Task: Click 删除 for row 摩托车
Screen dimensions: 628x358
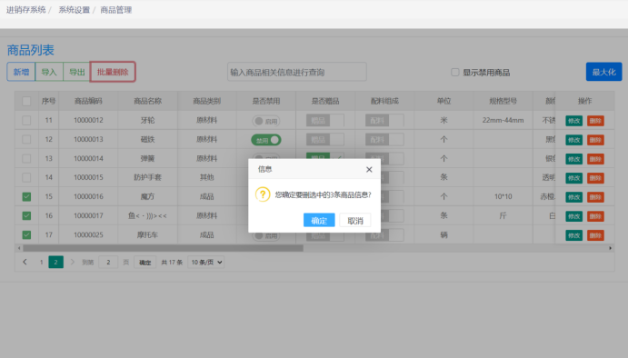Action: pyautogui.click(x=595, y=235)
